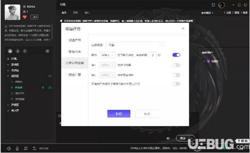Viewport: 250px width, 153px height.
Task: Select the locked fourth sub-channel under 娱乐区
Action: (x=20, y=99)
